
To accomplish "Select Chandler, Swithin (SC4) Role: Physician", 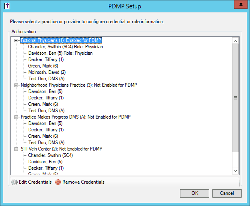I will click(66, 47).
